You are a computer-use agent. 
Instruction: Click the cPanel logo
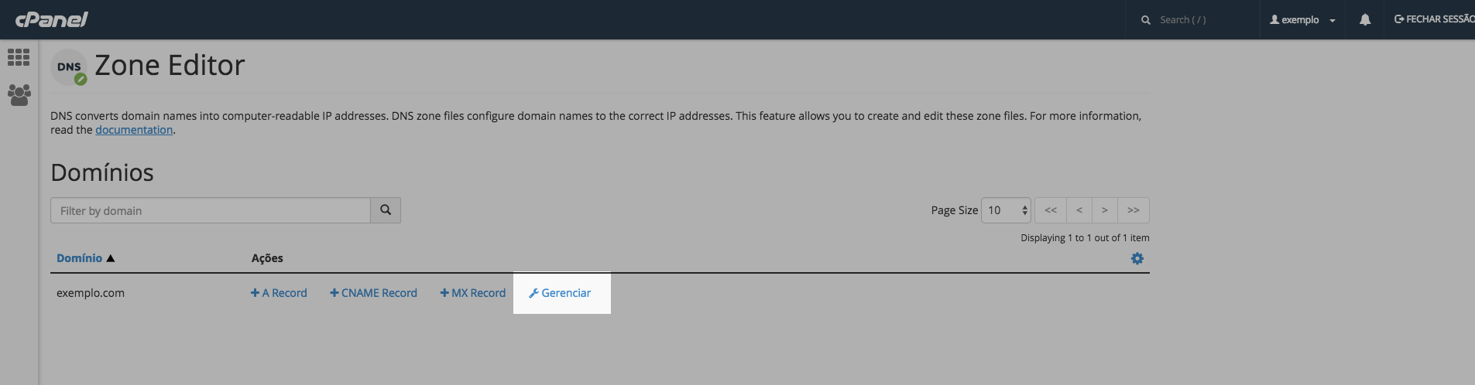[x=51, y=19]
